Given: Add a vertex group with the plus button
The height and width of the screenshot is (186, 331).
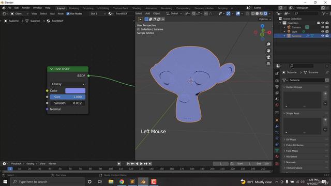Looking at the screenshot, I should (325, 94).
